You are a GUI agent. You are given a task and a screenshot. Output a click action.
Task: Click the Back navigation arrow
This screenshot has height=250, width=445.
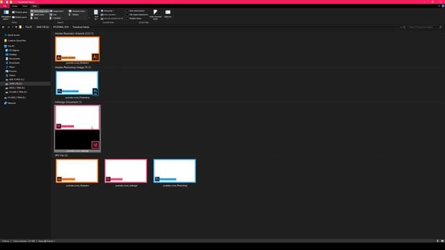tap(3, 27)
